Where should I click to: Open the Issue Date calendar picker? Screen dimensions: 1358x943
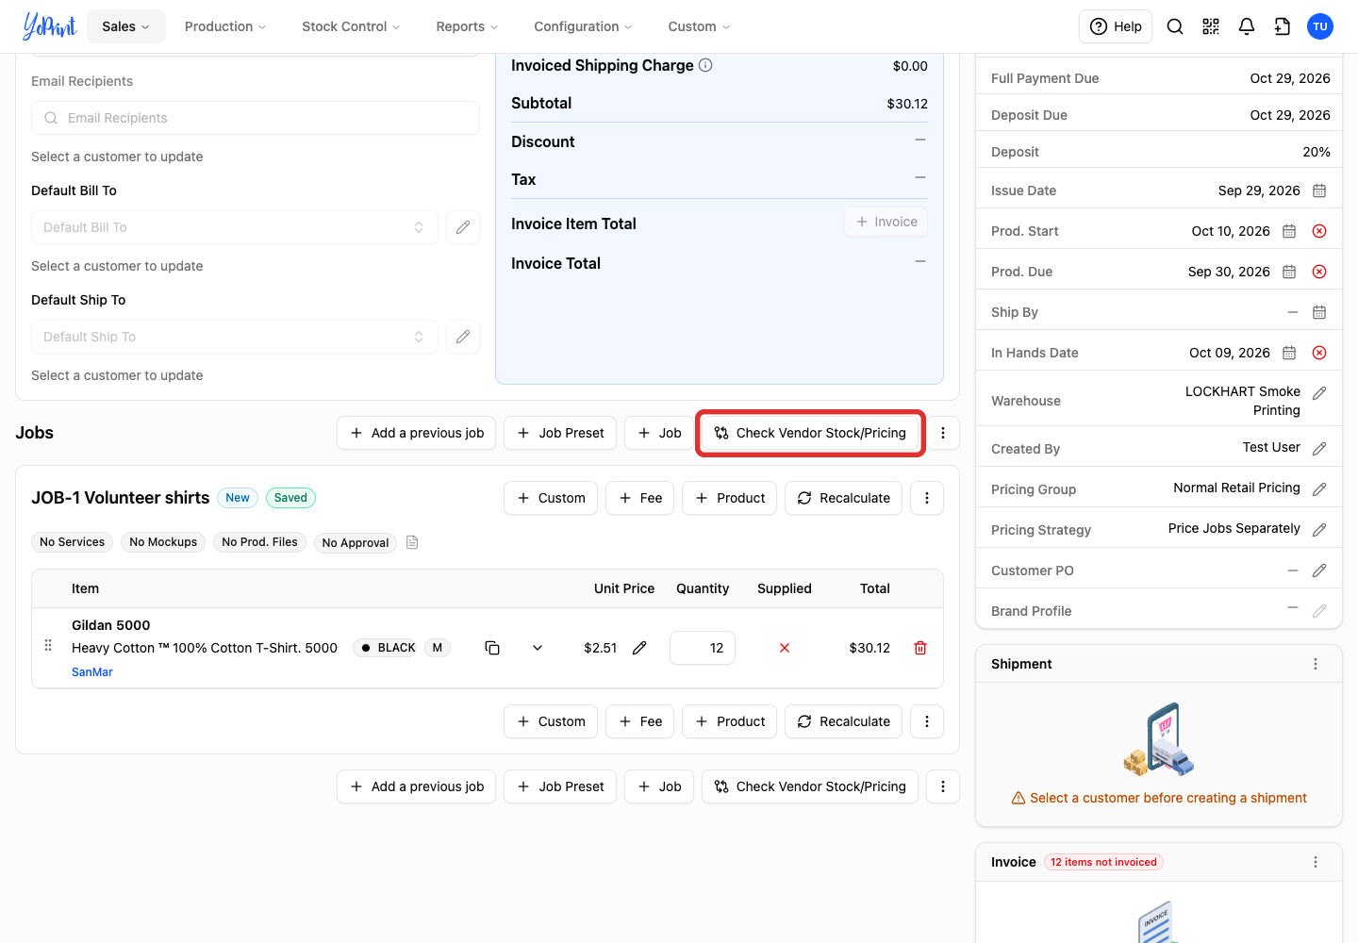[1319, 190]
